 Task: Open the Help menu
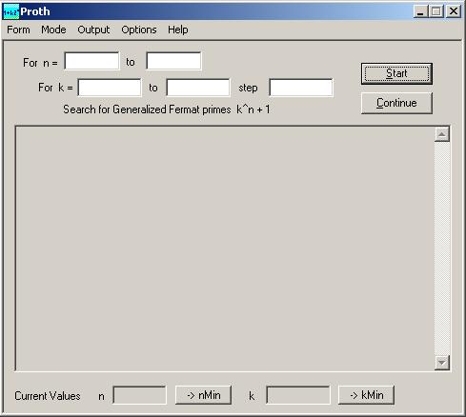click(178, 30)
